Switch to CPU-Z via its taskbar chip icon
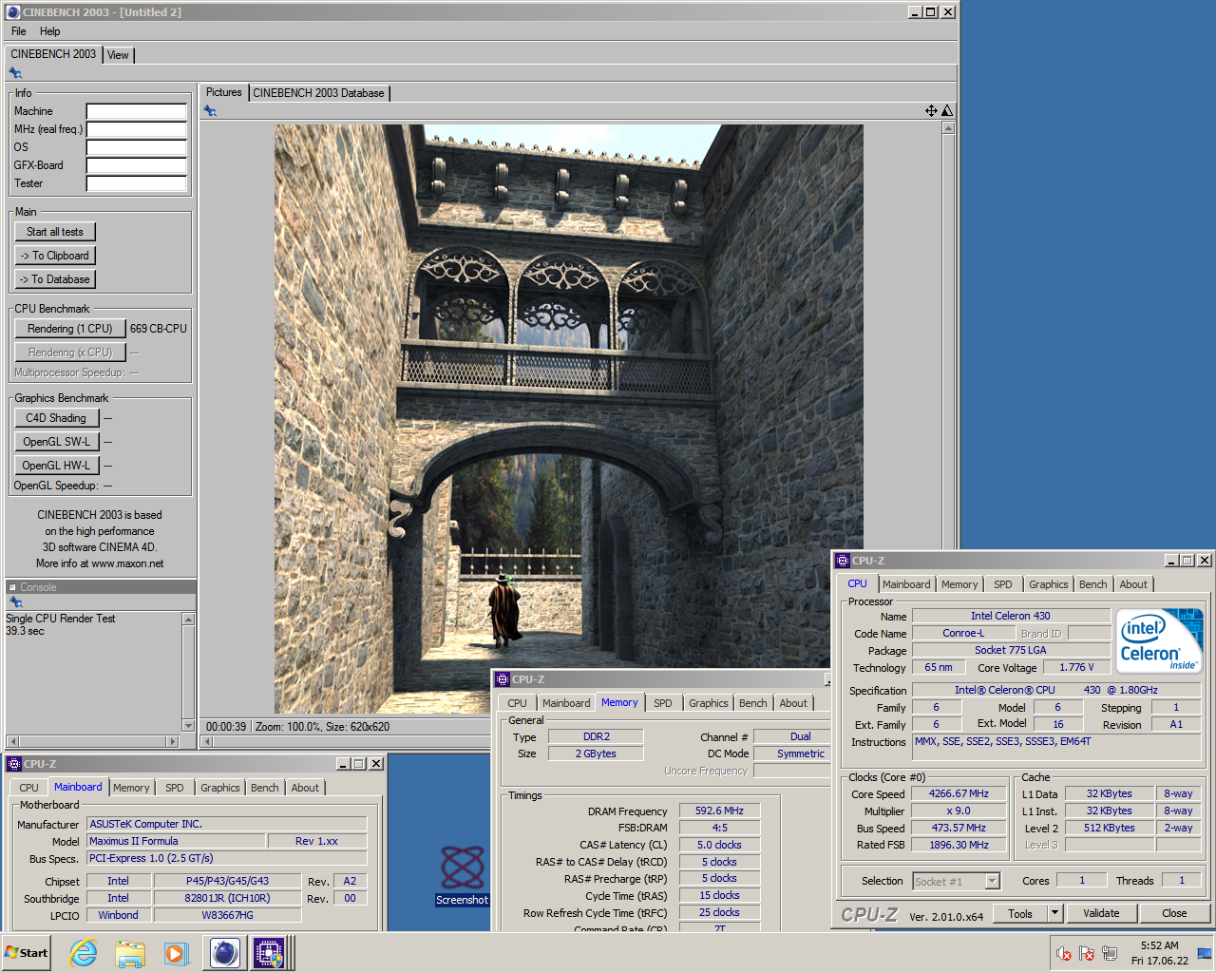 (269, 953)
